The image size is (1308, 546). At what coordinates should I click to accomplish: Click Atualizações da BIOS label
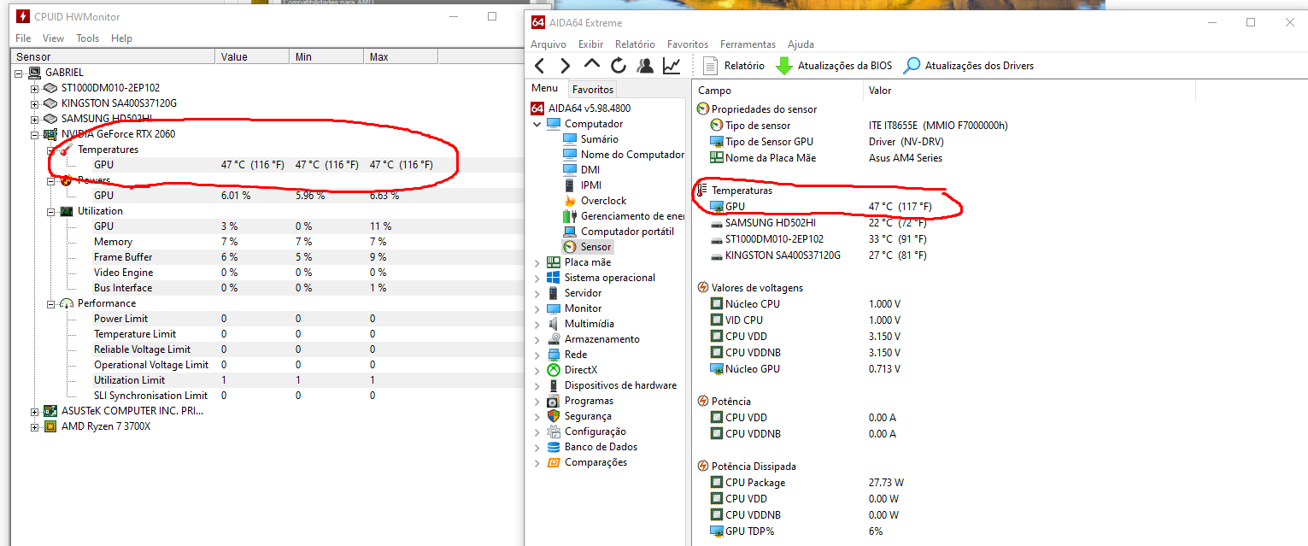point(845,66)
